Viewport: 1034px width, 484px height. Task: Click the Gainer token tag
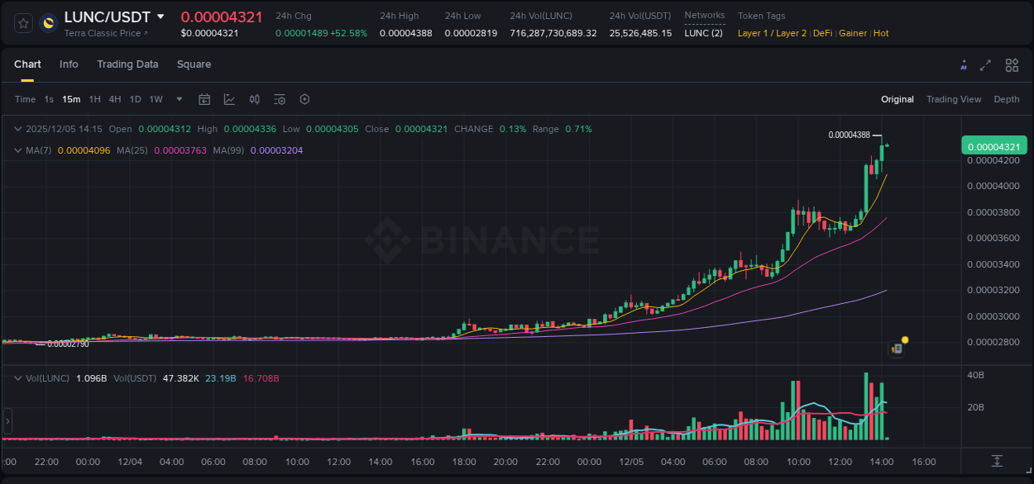click(853, 33)
